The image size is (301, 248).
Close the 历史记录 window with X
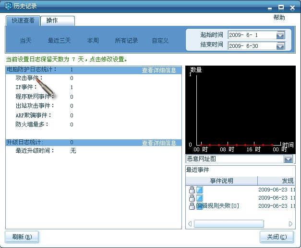click(x=292, y=8)
